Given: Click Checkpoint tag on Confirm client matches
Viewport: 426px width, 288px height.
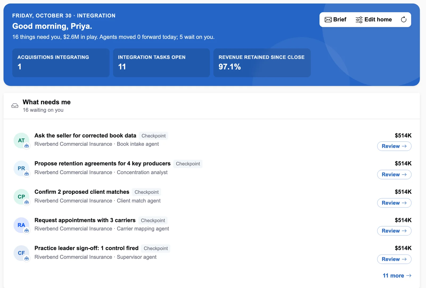Looking at the screenshot, I should coord(146,192).
